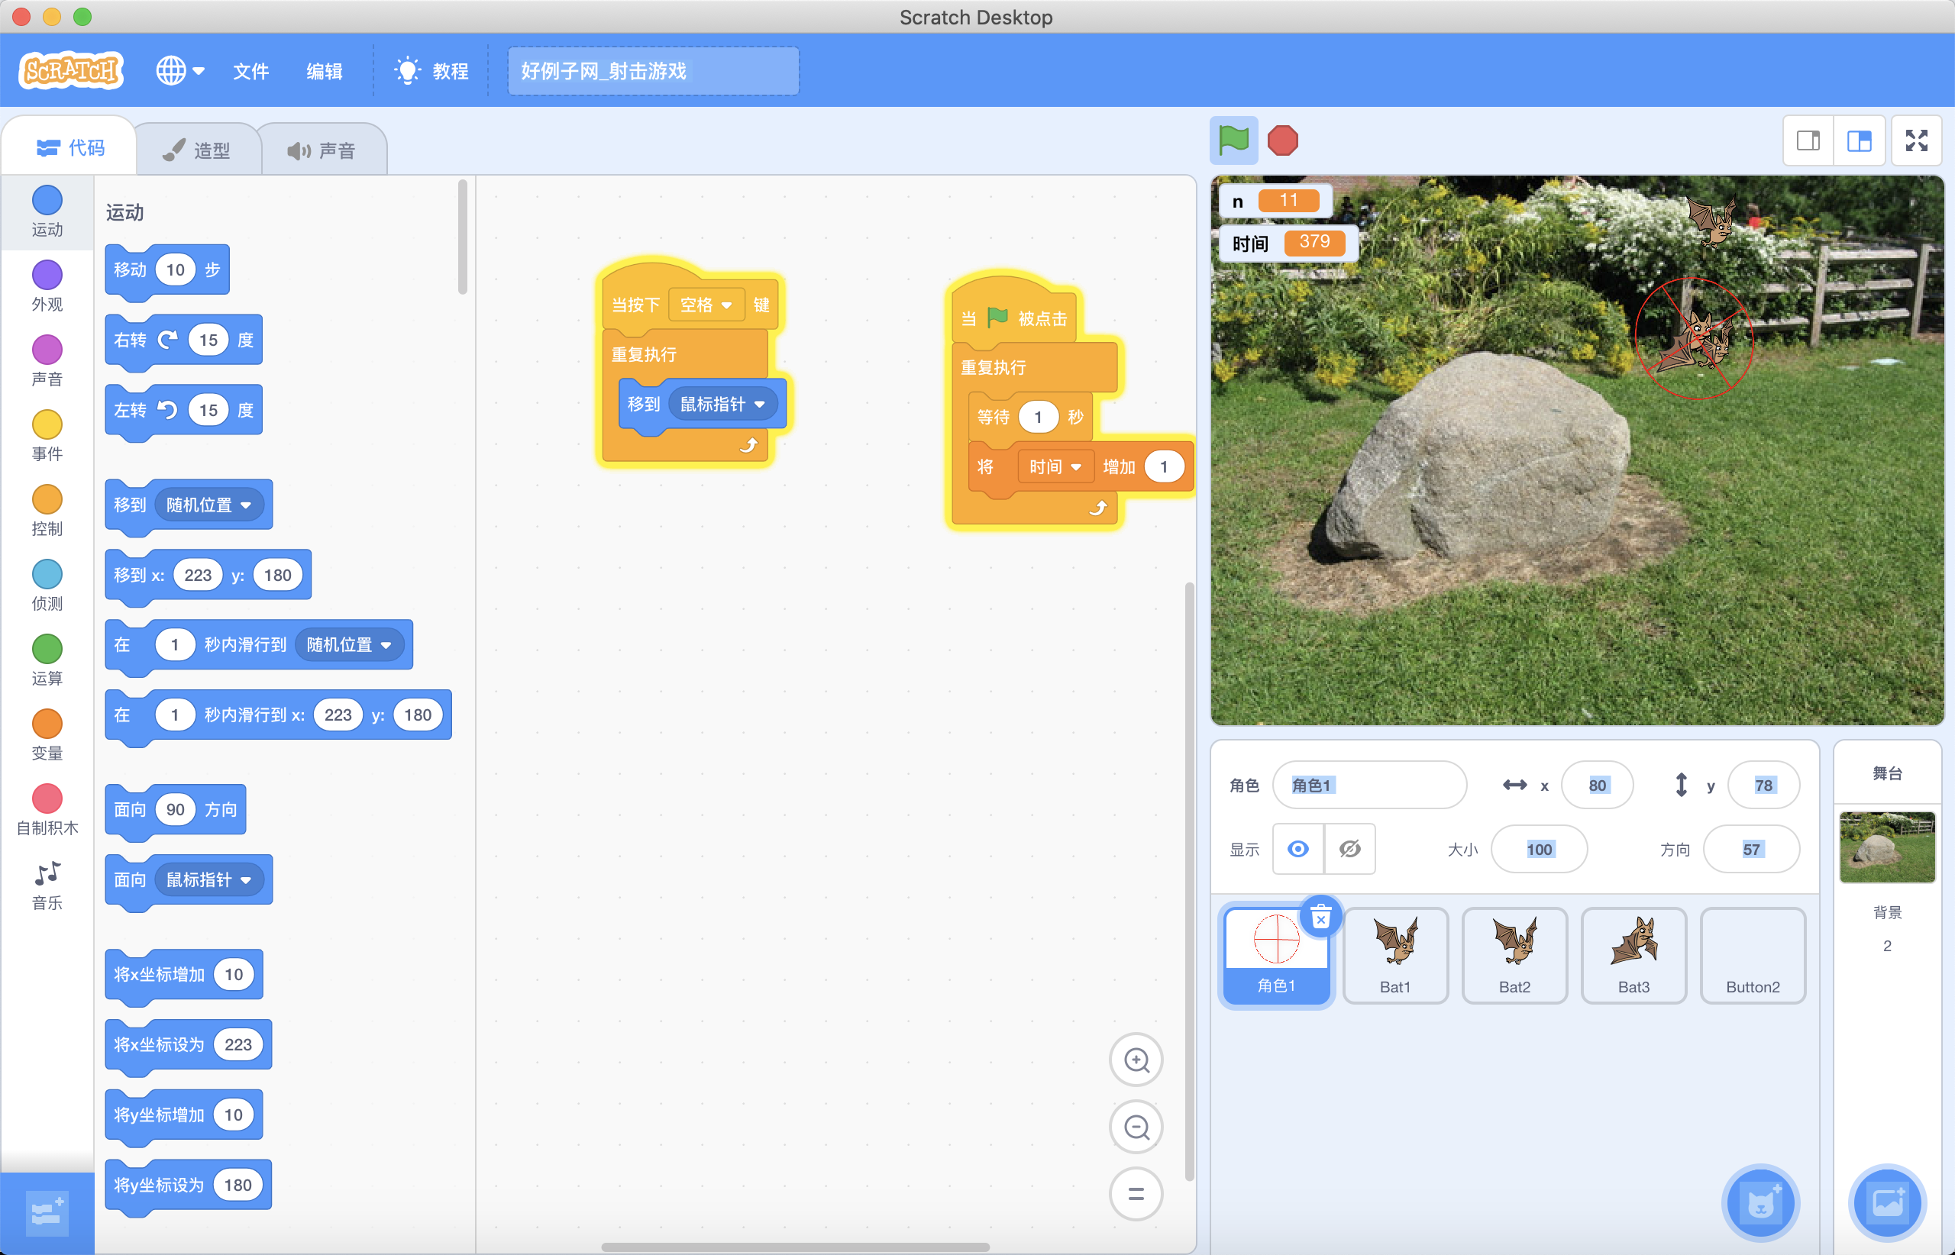Click the Scratch logo

tap(71, 71)
